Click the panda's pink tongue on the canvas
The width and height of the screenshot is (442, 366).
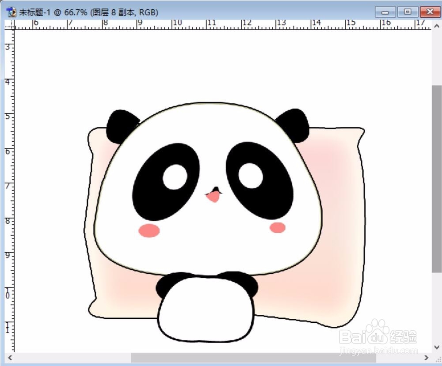[x=213, y=195]
